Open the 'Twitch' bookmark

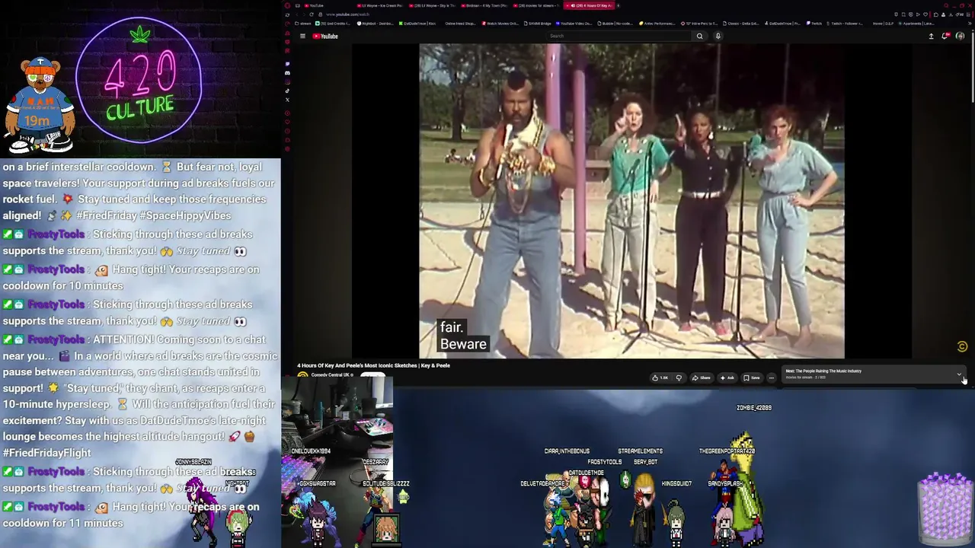814,24
